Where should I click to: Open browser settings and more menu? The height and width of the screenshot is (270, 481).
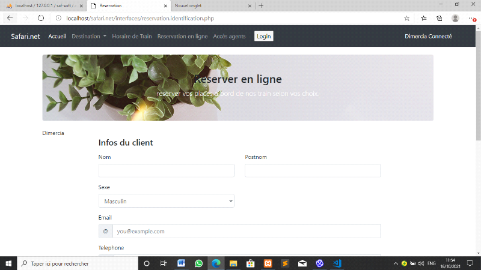472,19
